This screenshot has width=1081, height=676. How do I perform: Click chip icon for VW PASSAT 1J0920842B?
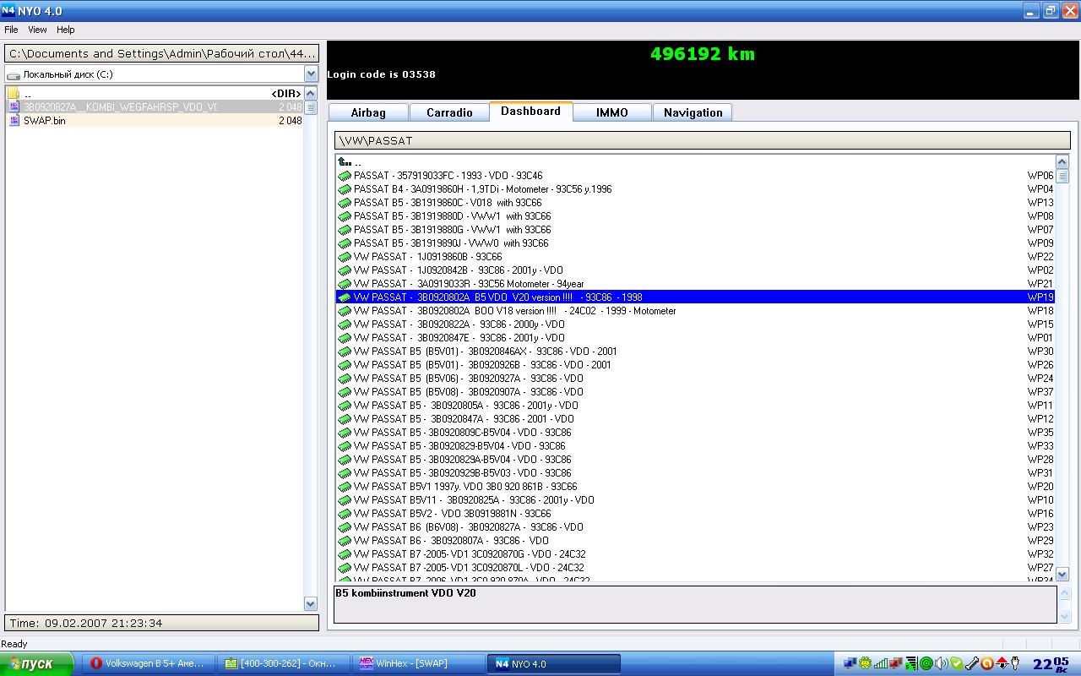(345, 270)
